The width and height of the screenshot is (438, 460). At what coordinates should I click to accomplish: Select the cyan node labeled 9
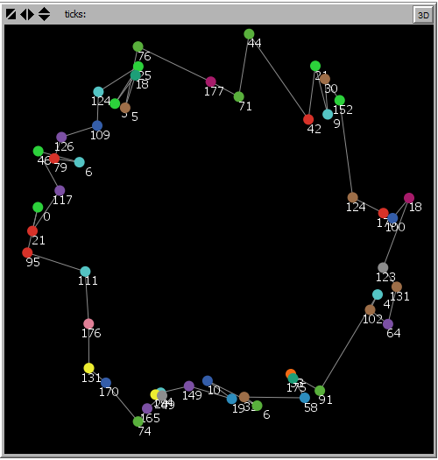pyautogui.click(x=328, y=114)
